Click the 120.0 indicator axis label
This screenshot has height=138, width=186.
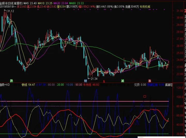coord(180,88)
